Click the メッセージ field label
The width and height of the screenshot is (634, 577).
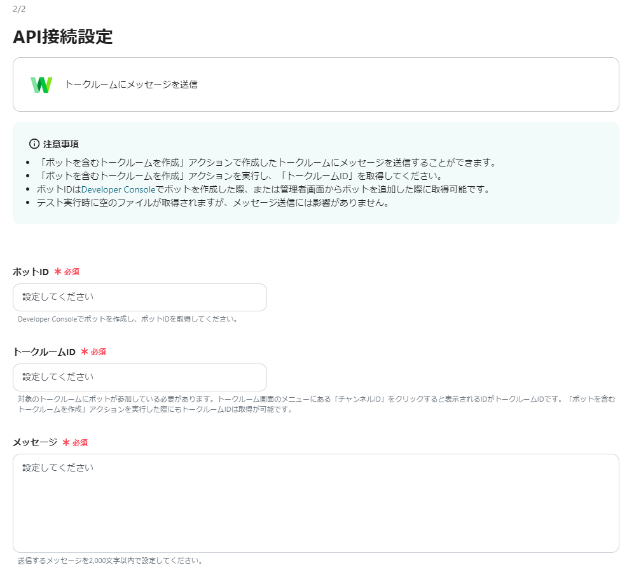tap(35, 442)
